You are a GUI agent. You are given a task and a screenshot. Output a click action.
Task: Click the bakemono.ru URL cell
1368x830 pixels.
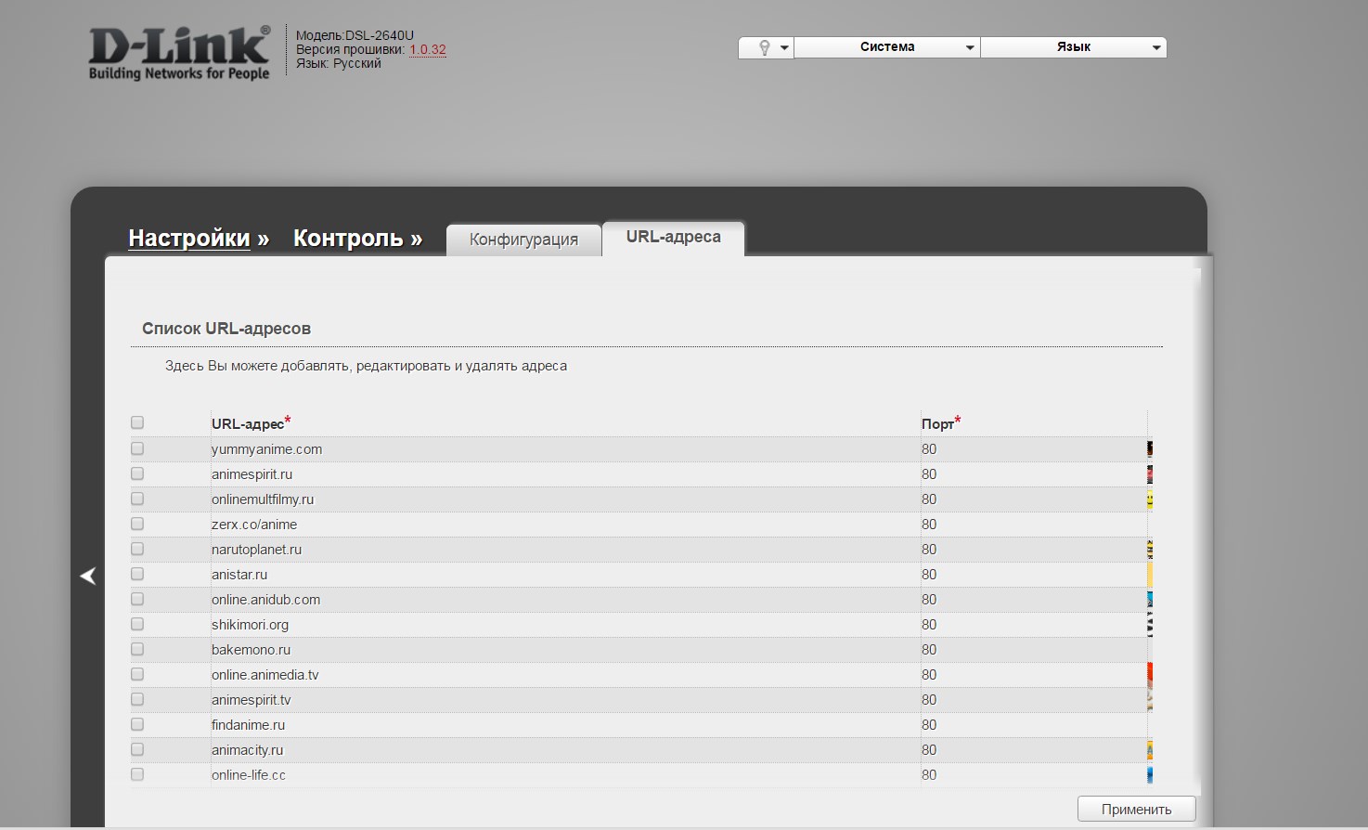click(565, 650)
